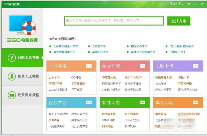
Task: Open the ellipsis icon on 其他问题 card
Action: [196, 102]
